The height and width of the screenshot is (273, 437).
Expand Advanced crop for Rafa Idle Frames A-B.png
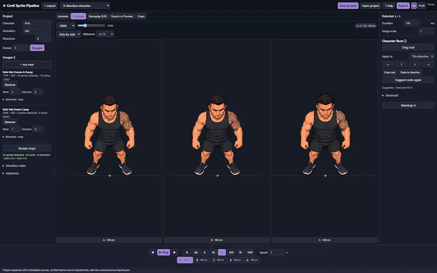coord(13,99)
